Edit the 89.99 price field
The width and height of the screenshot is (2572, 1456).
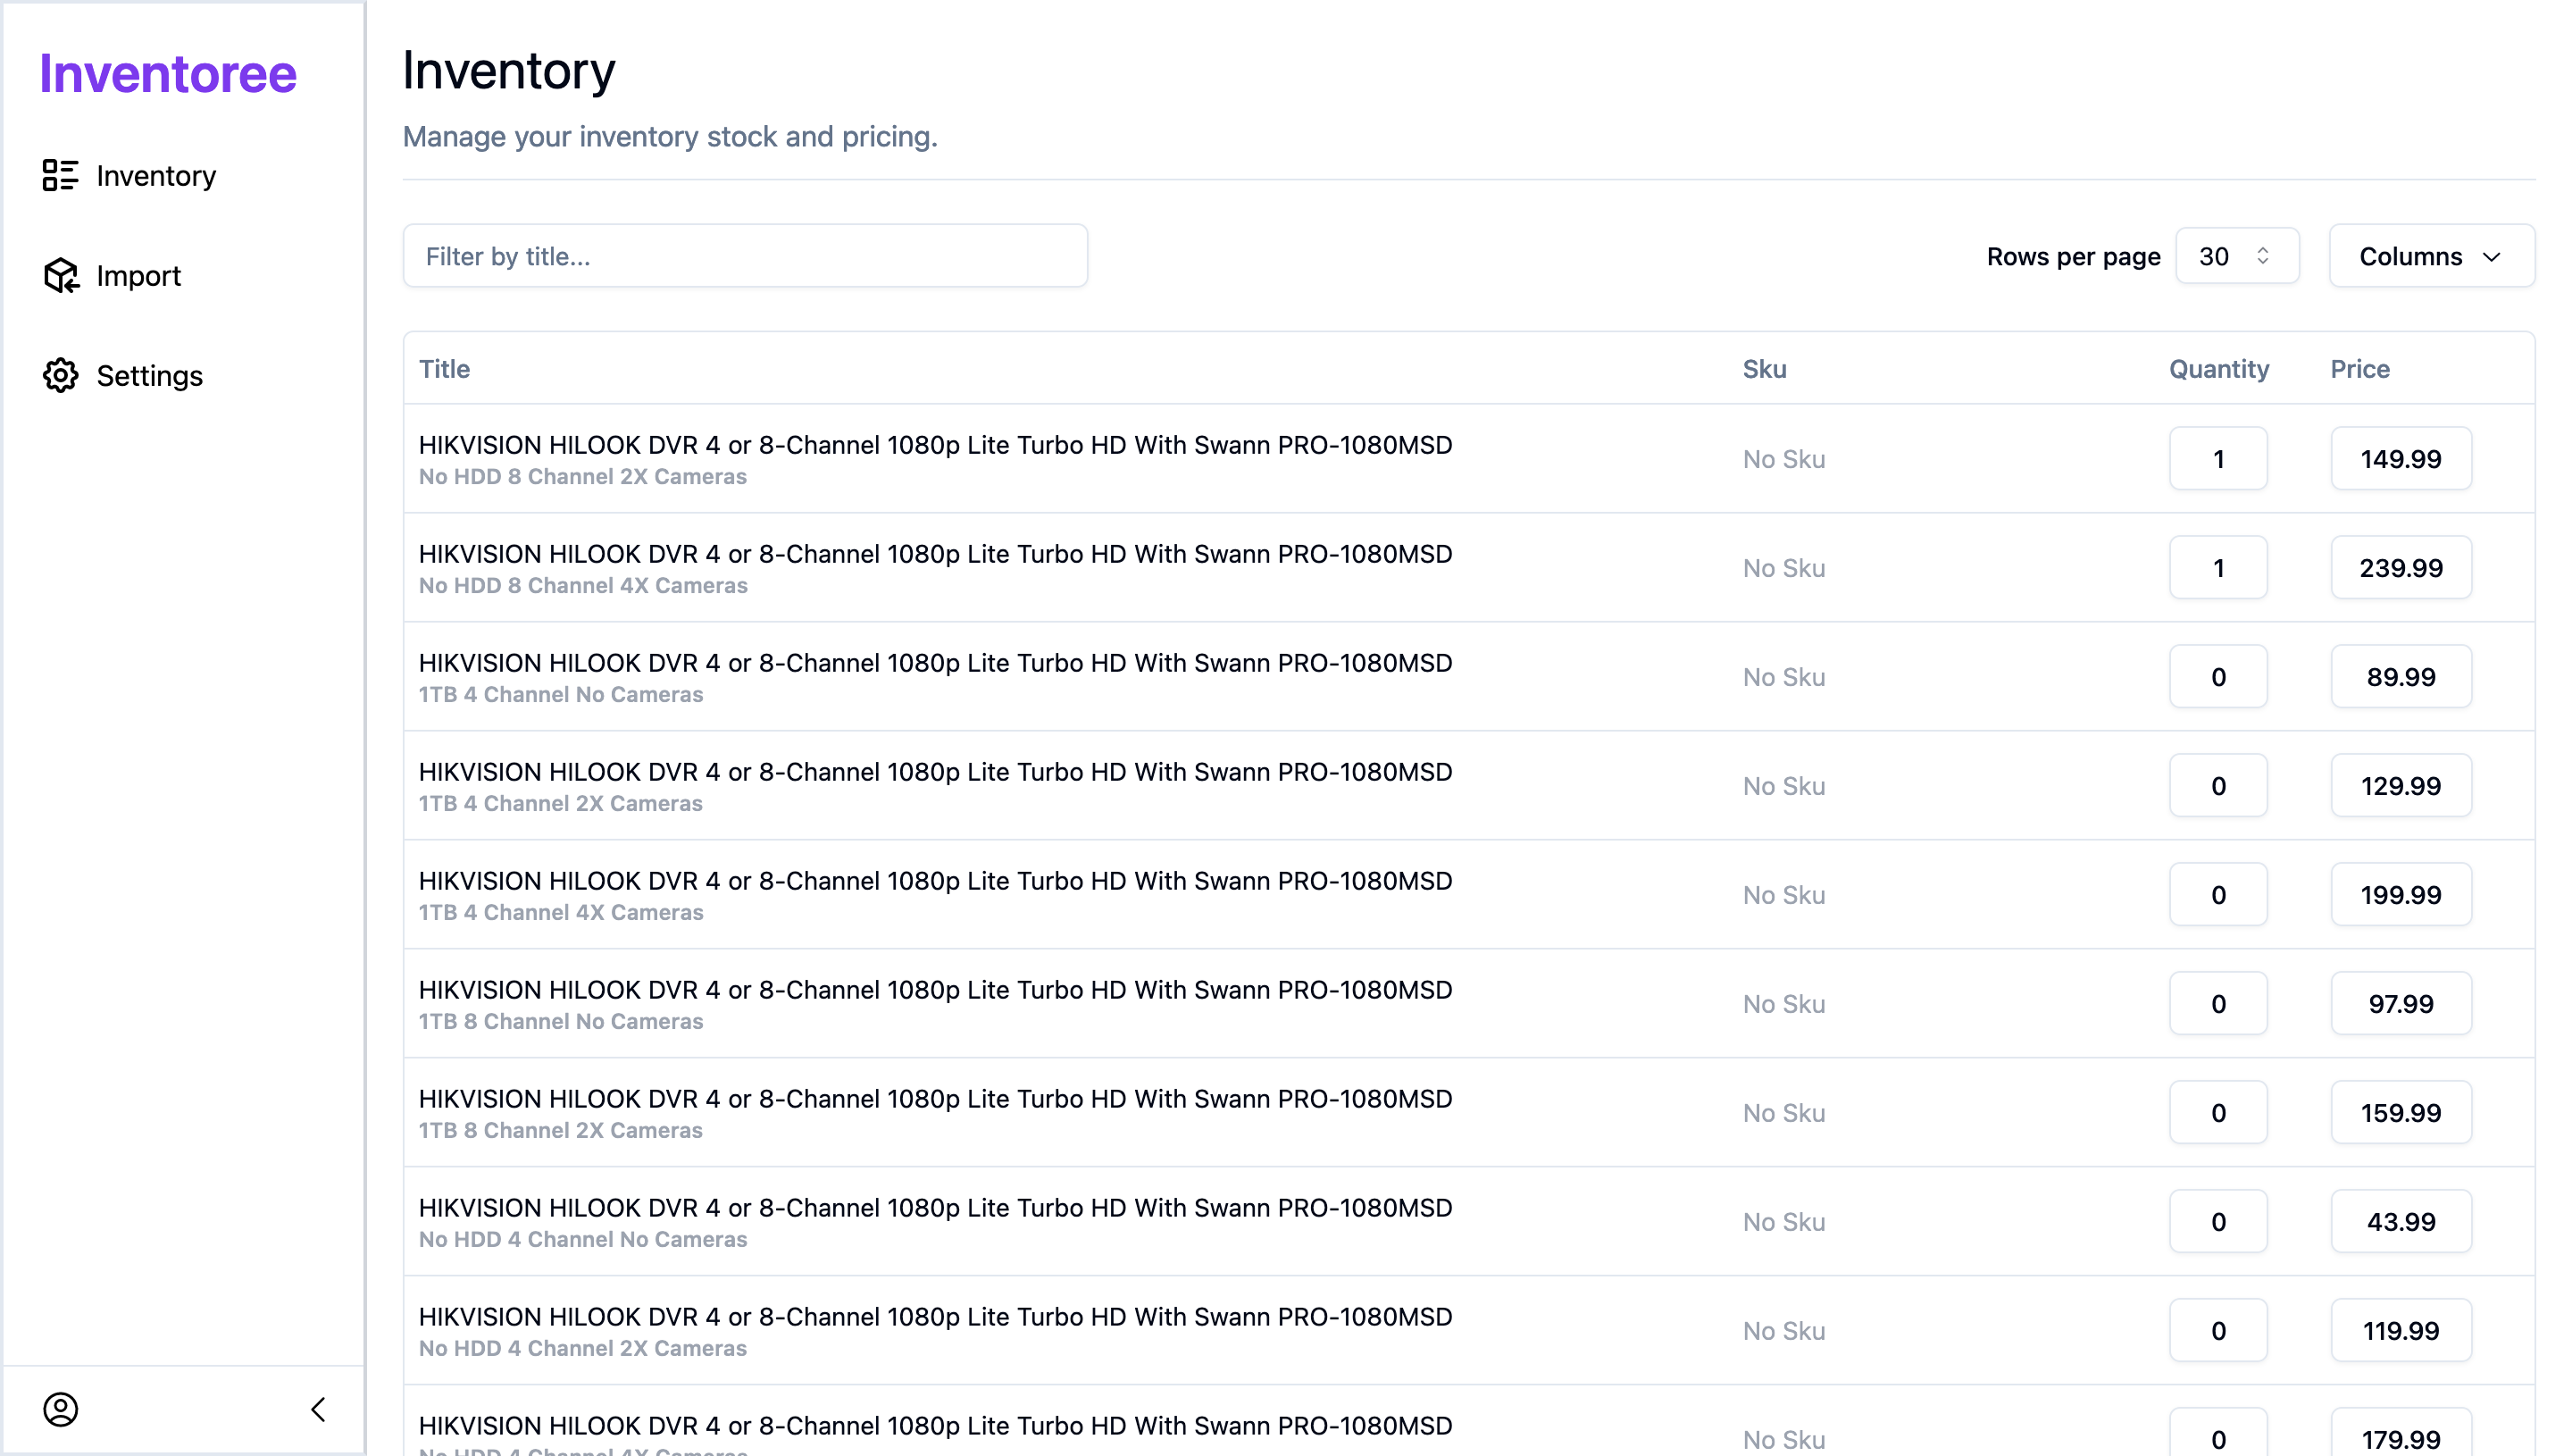(2401, 676)
